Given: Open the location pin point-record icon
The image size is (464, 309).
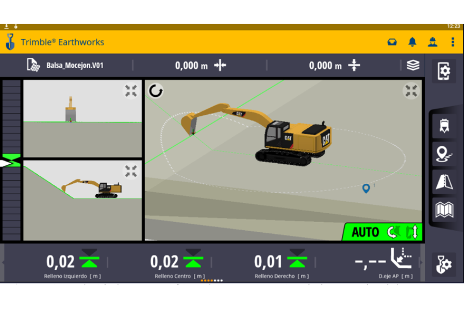Looking at the screenshot, I should (x=444, y=154).
